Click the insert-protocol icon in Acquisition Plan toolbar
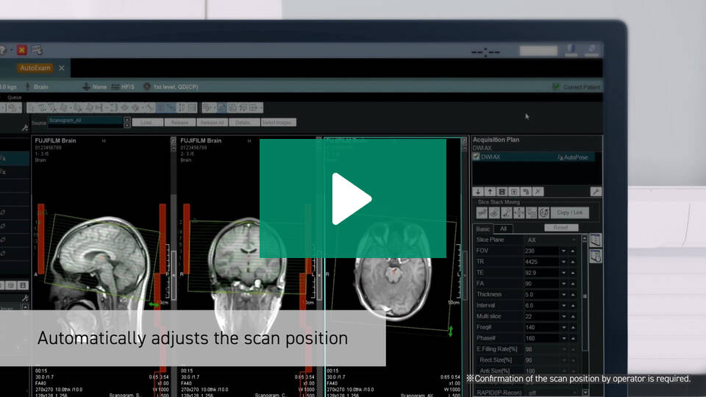Viewport: 706px width, 397px height. pyautogui.click(x=514, y=192)
